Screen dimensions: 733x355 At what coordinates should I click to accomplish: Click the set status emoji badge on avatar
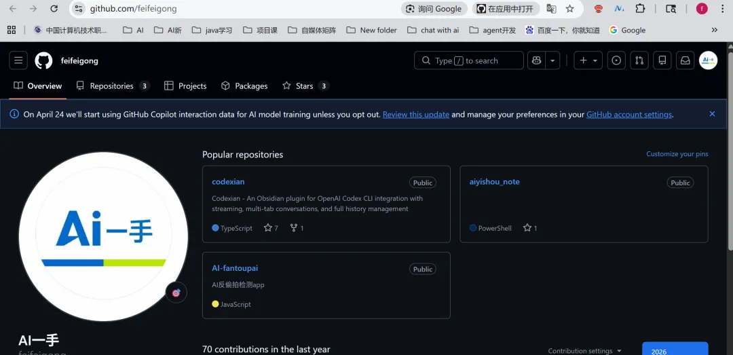[176, 293]
